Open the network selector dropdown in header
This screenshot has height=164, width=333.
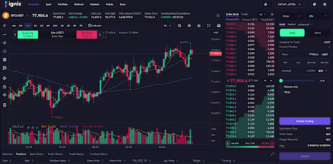pyautogui.click(x=267, y=4)
